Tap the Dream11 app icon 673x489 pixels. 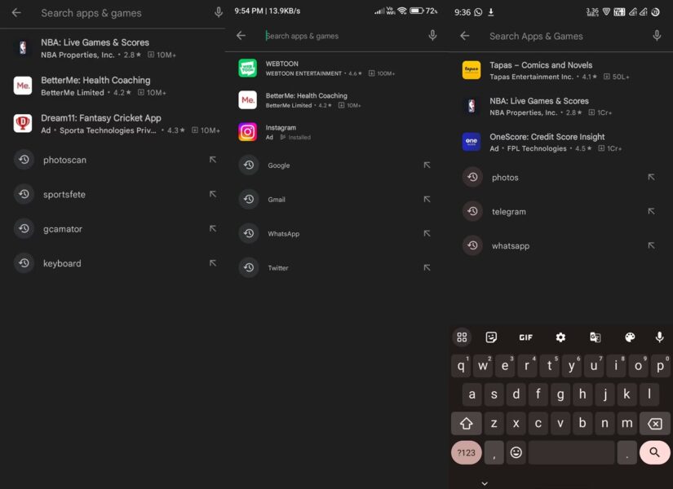[23, 124]
